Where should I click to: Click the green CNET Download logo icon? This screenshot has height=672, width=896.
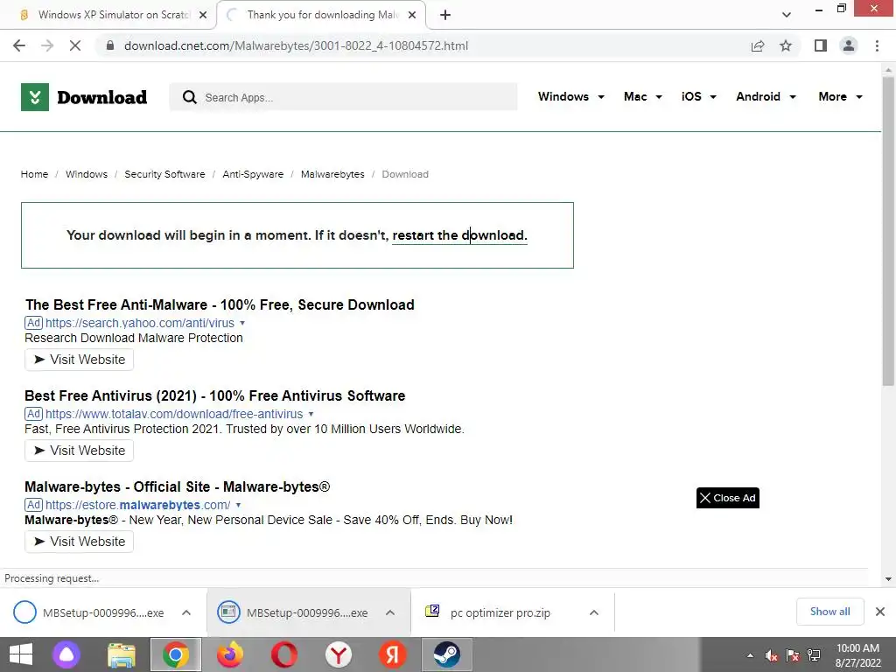pyautogui.click(x=35, y=97)
